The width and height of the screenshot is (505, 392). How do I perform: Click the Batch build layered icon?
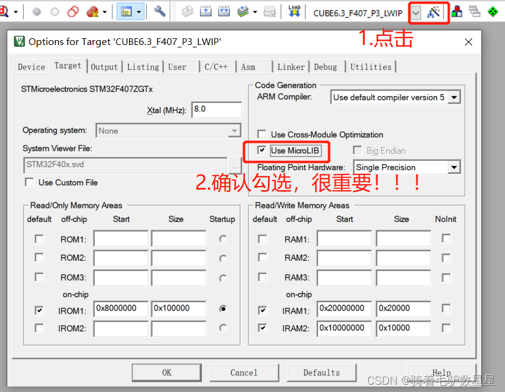point(243,12)
